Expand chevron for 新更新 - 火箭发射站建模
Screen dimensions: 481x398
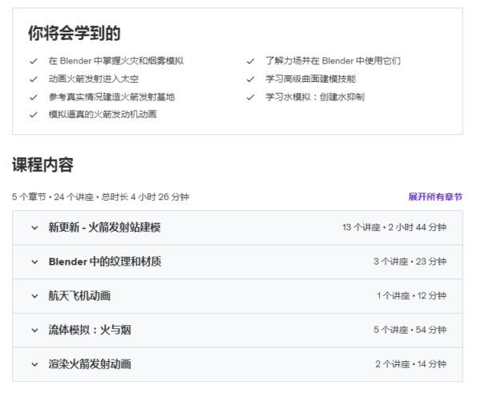tap(34, 228)
